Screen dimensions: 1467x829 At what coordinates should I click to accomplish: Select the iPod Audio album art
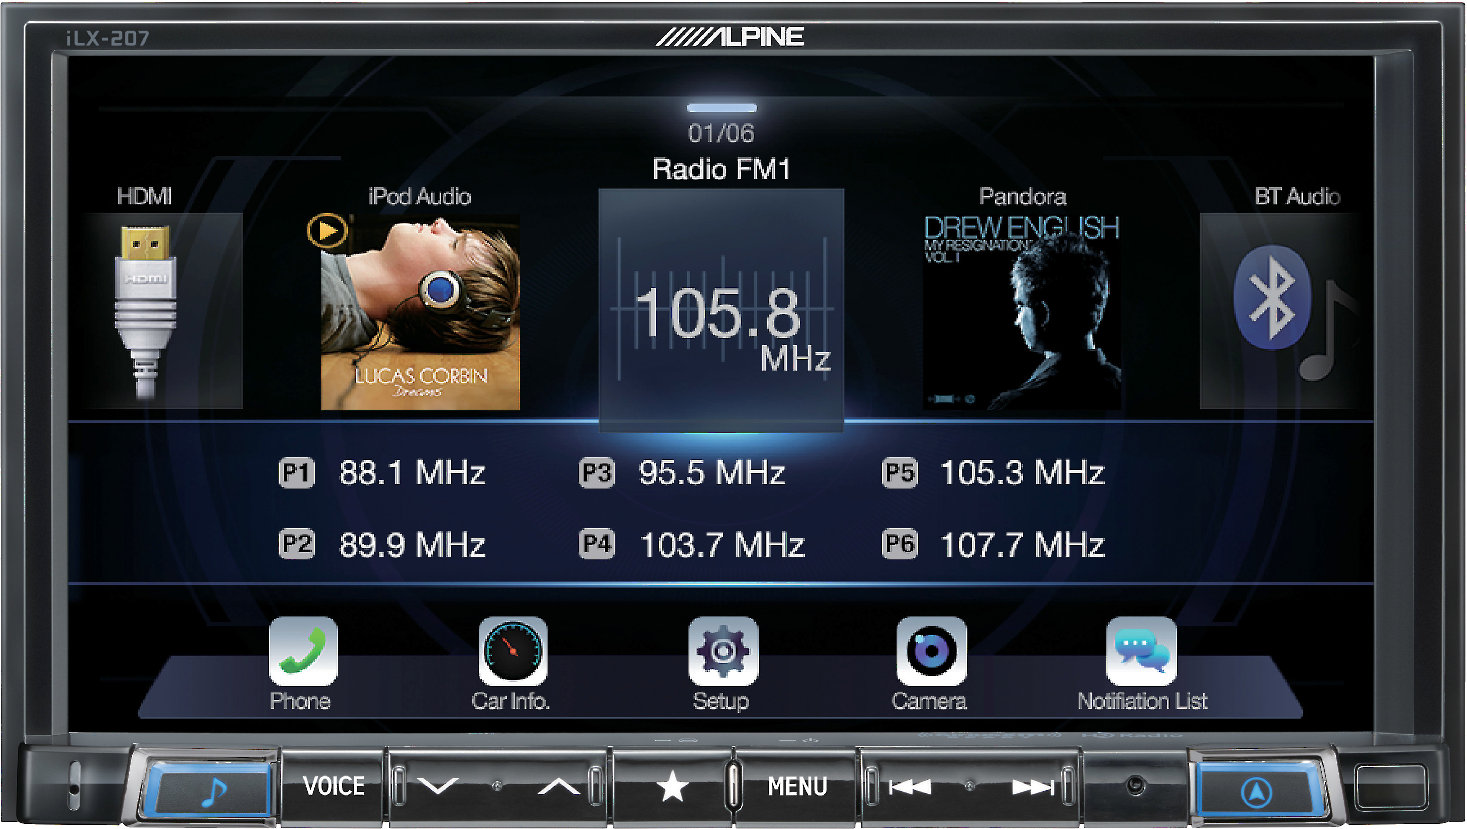coord(420,312)
